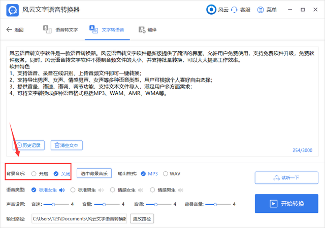Contact 客服 via the headset icon
The image size is (325, 228).
point(234,10)
